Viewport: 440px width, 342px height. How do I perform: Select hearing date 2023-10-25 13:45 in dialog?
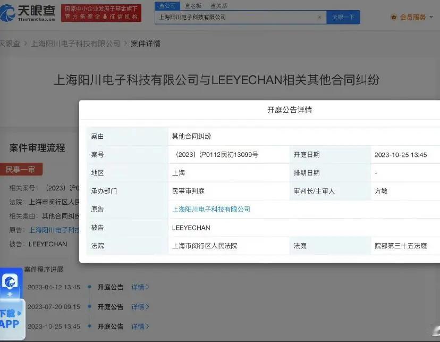click(x=401, y=155)
